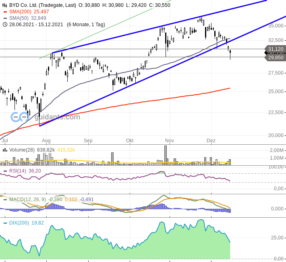The image size is (286, 262).
Task: Click the 1,00M volume axis label
Action: [277, 158]
